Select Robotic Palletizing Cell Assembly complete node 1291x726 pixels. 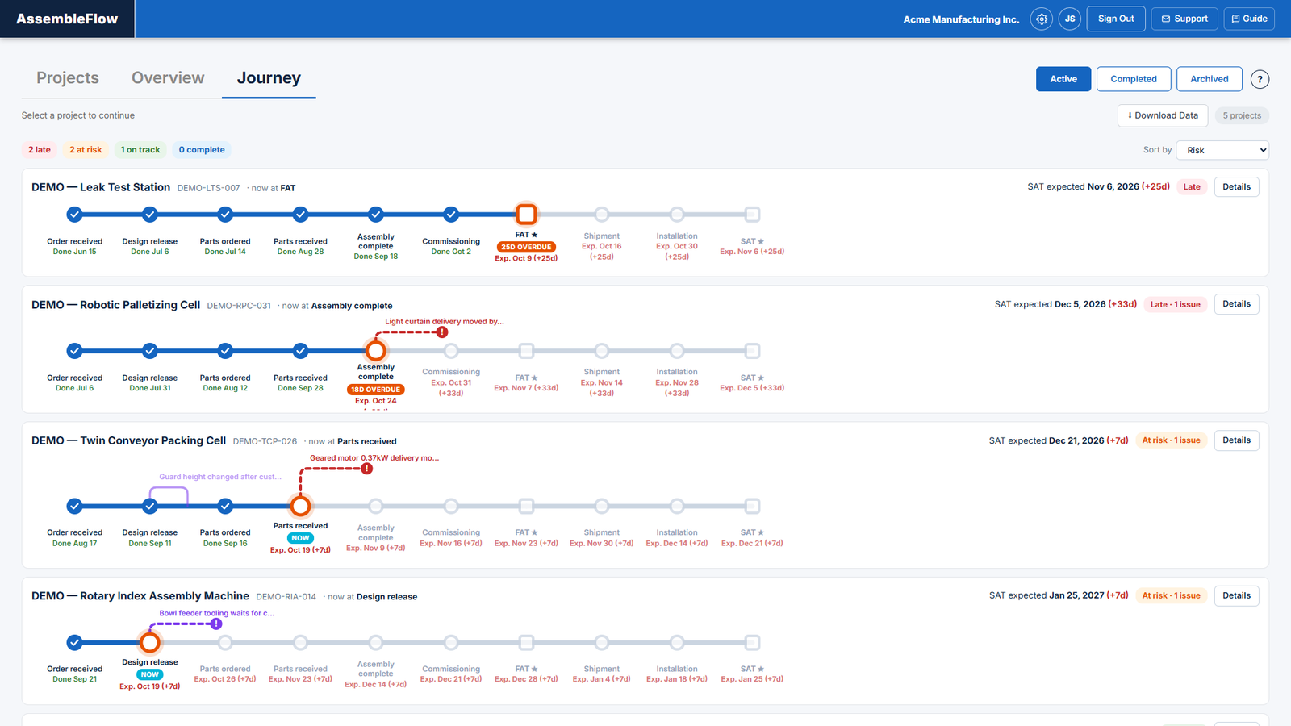(x=376, y=351)
